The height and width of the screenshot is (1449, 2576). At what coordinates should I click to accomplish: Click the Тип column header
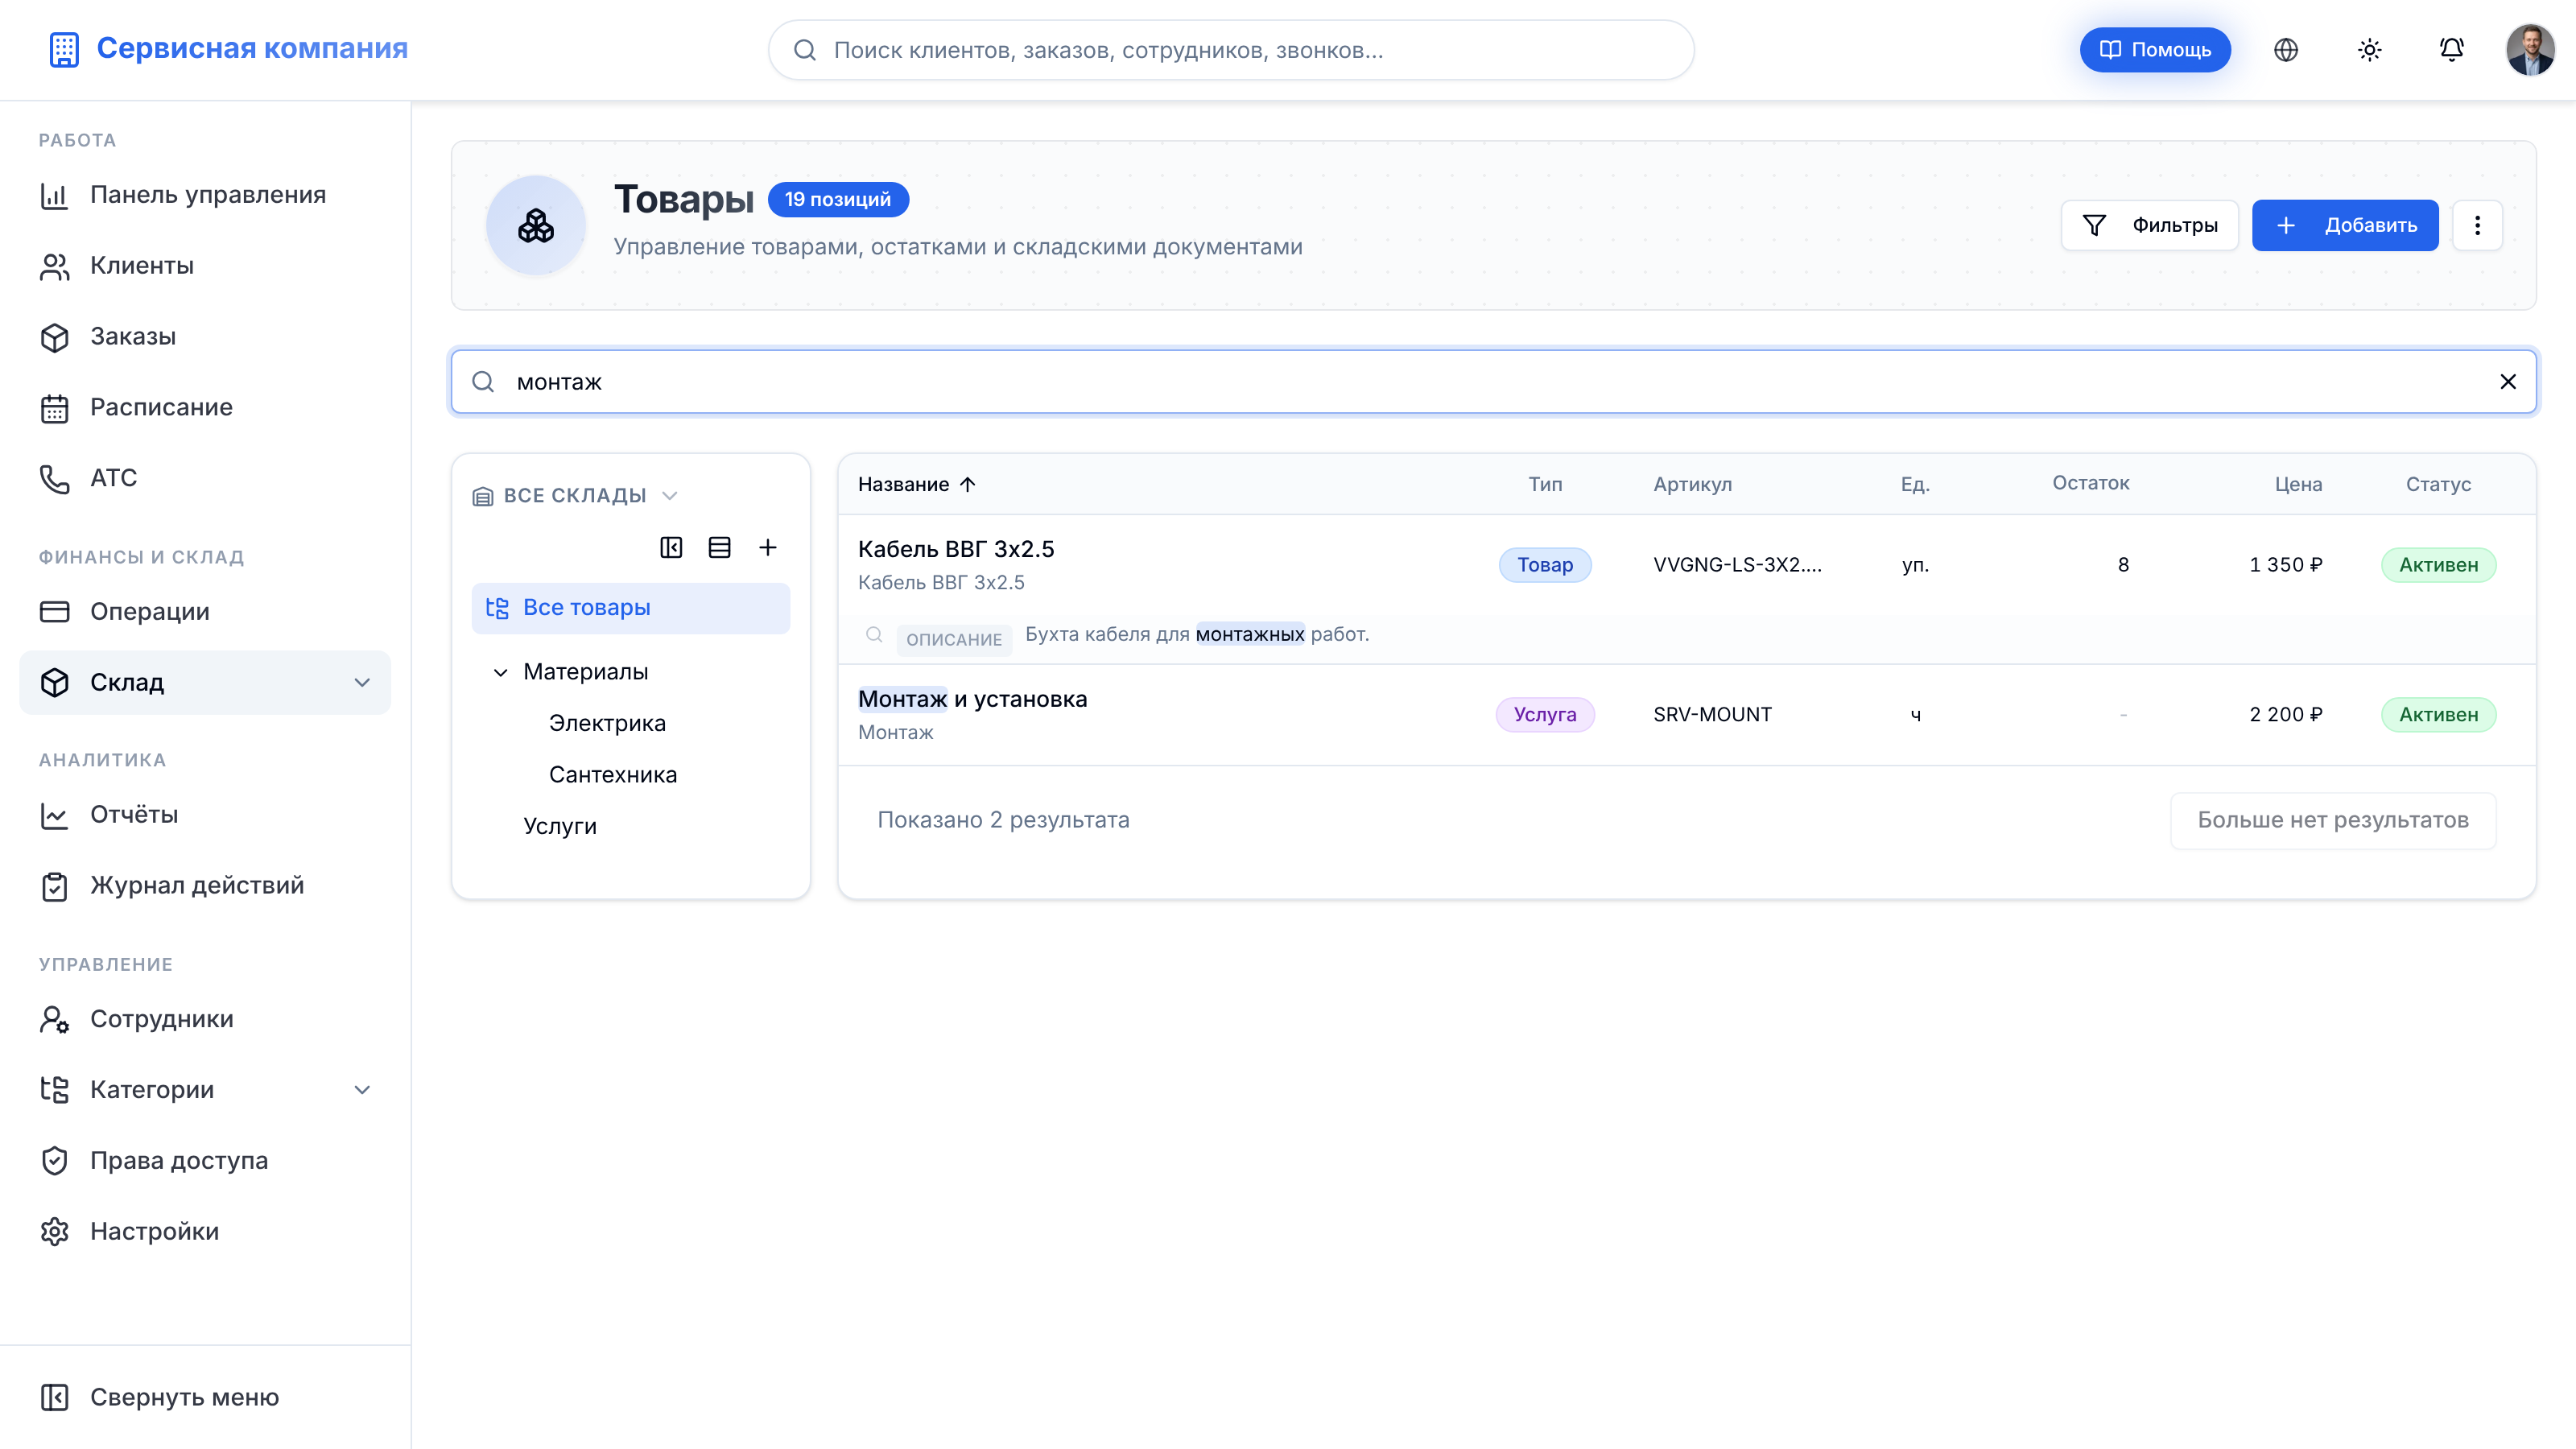1545,485
